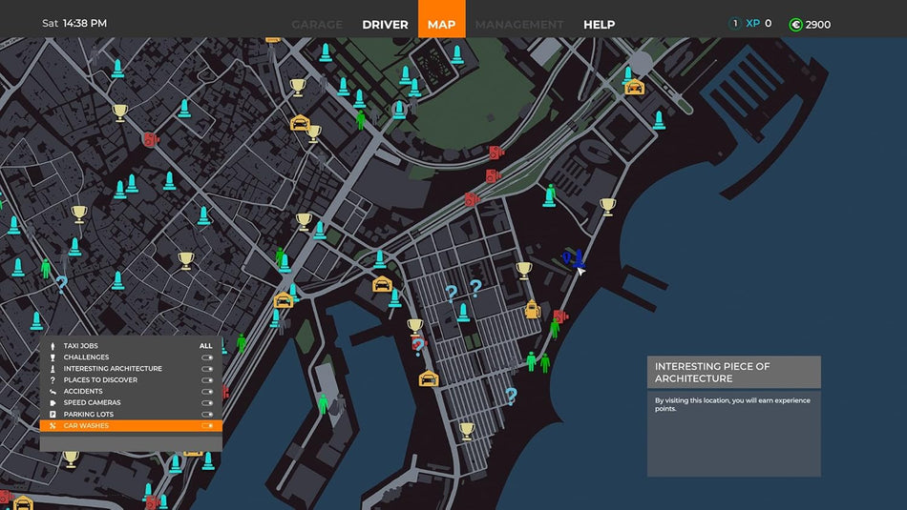907x510 pixels.
Task: Select the orange garage marker in top-right area
Action: [x=634, y=88]
